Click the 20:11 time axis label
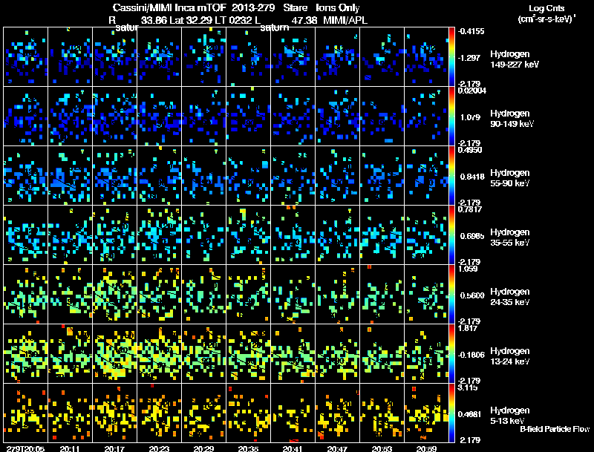Image resolution: width=594 pixels, height=452 pixels. [x=70, y=449]
